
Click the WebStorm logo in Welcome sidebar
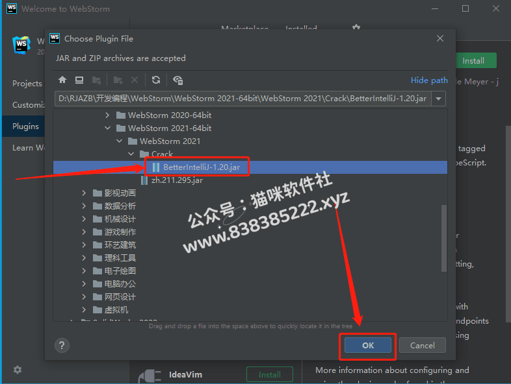coord(21,45)
